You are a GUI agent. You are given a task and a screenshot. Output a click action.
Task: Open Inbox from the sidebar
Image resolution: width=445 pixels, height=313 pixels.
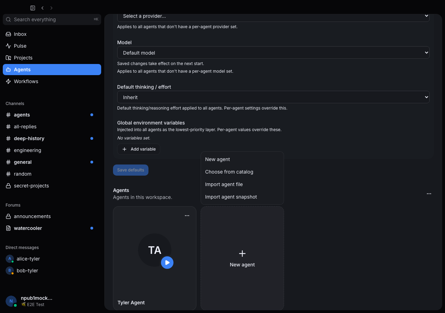52,34
